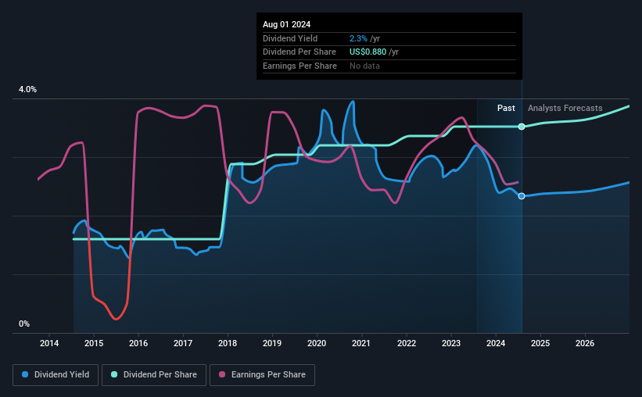Click the 2023 x-axis label
Image resolution: width=642 pixels, height=397 pixels.
(451, 343)
